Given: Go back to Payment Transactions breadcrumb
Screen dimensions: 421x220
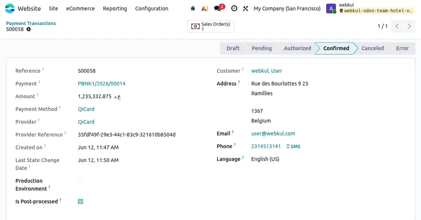Looking at the screenshot, I should tap(31, 23).
